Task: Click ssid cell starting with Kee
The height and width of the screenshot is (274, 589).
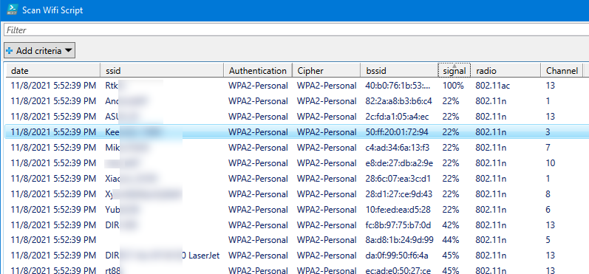Action: tap(133, 132)
